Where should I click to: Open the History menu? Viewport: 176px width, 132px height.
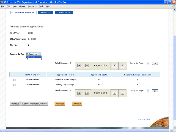coord(22,6)
